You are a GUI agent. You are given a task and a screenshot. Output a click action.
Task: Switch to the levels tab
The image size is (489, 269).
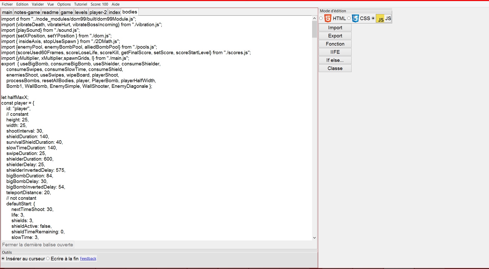click(81, 12)
